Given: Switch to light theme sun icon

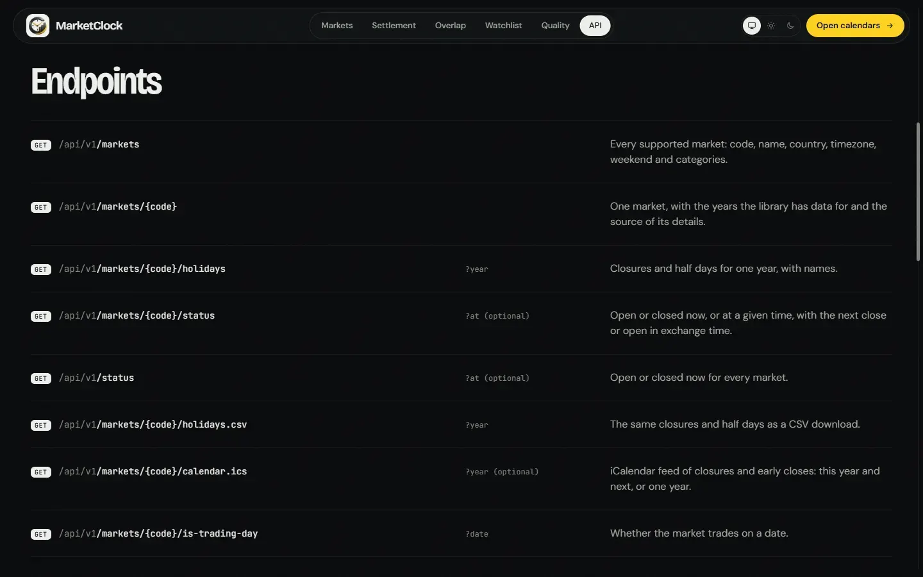Looking at the screenshot, I should pyautogui.click(x=771, y=26).
